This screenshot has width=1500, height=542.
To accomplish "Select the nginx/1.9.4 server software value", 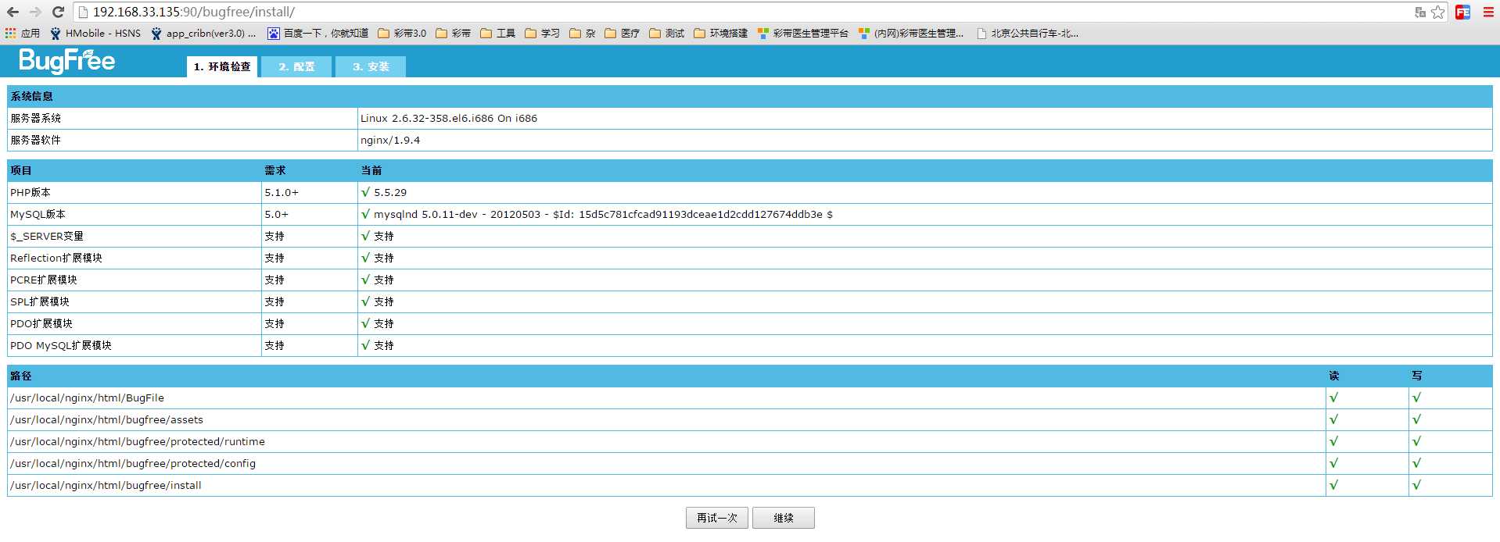I will pyautogui.click(x=390, y=141).
